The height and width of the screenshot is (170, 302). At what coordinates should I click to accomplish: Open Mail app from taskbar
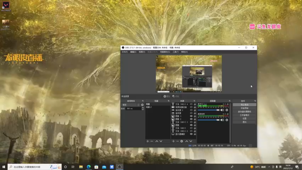[104, 167]
